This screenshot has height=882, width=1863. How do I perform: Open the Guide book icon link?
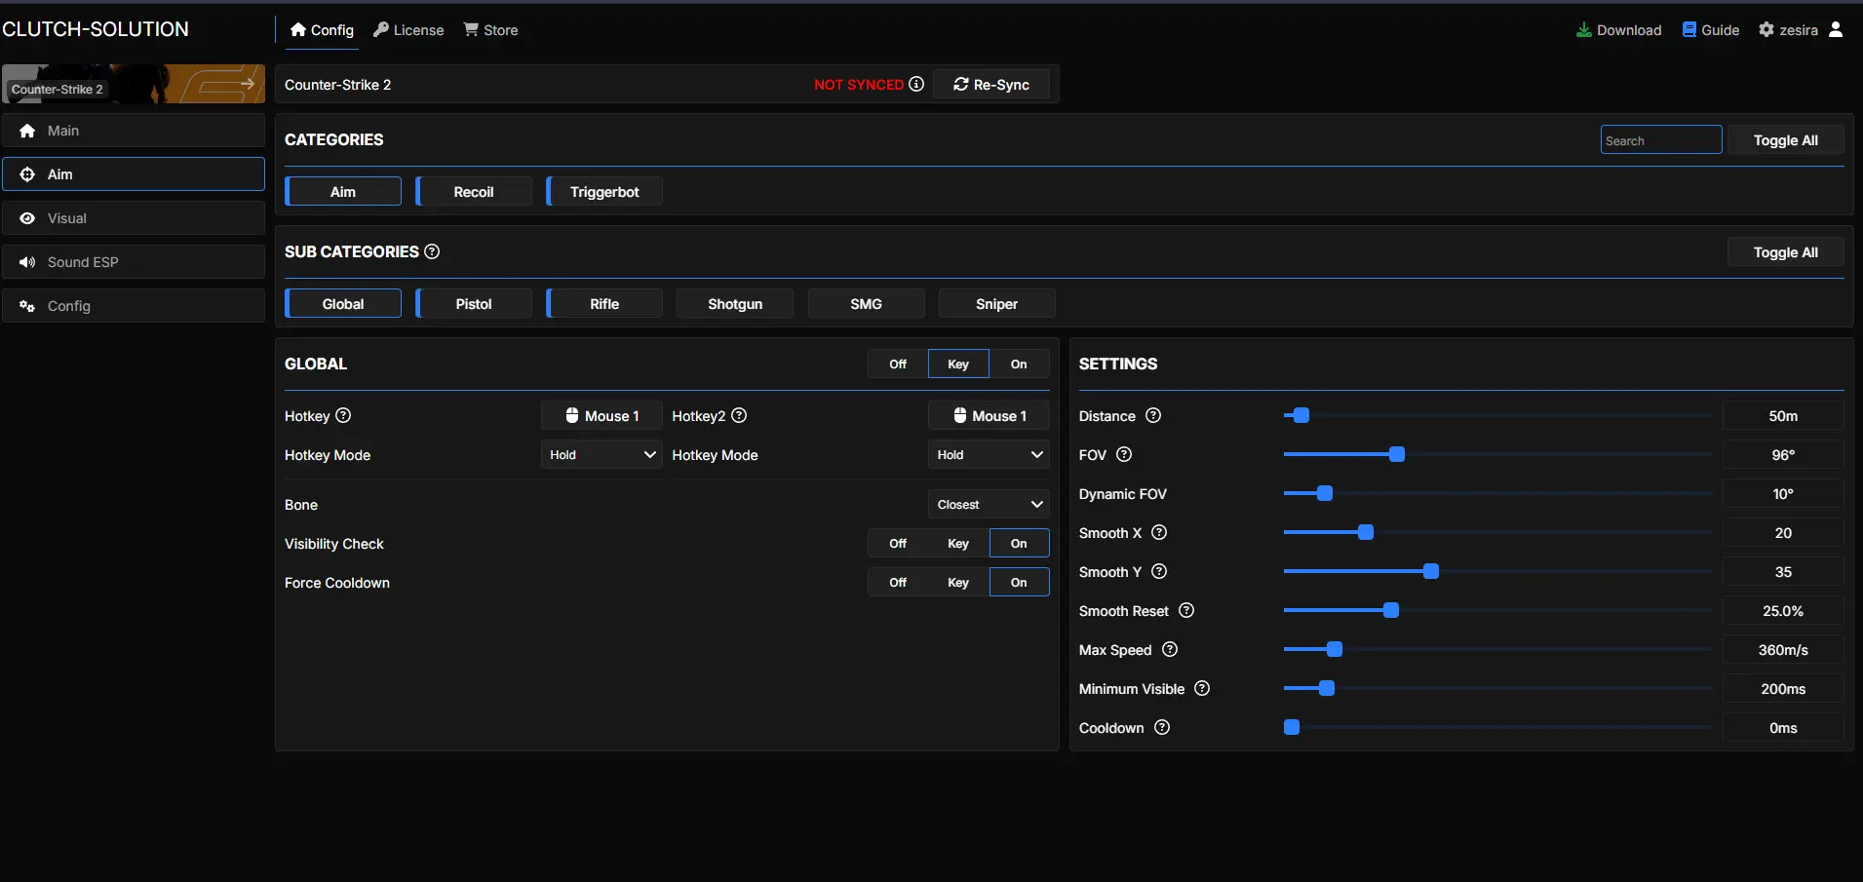pyautogui.click(x=1689, y=30)
